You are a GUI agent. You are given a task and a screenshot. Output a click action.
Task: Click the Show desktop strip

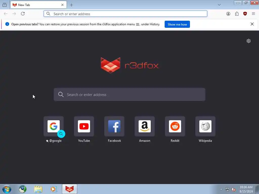pyautogui.click(x=257, y=189)
